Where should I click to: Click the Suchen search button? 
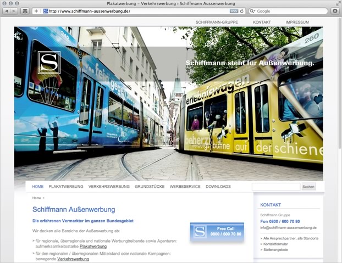(x=308, y=187)
